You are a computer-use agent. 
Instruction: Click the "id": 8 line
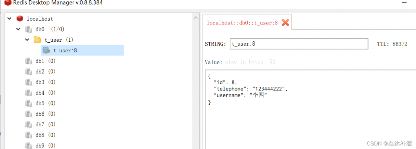click(225, 82)
